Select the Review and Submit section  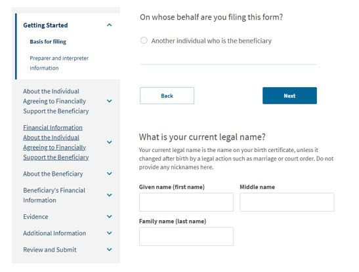click(x=50, y=250)
